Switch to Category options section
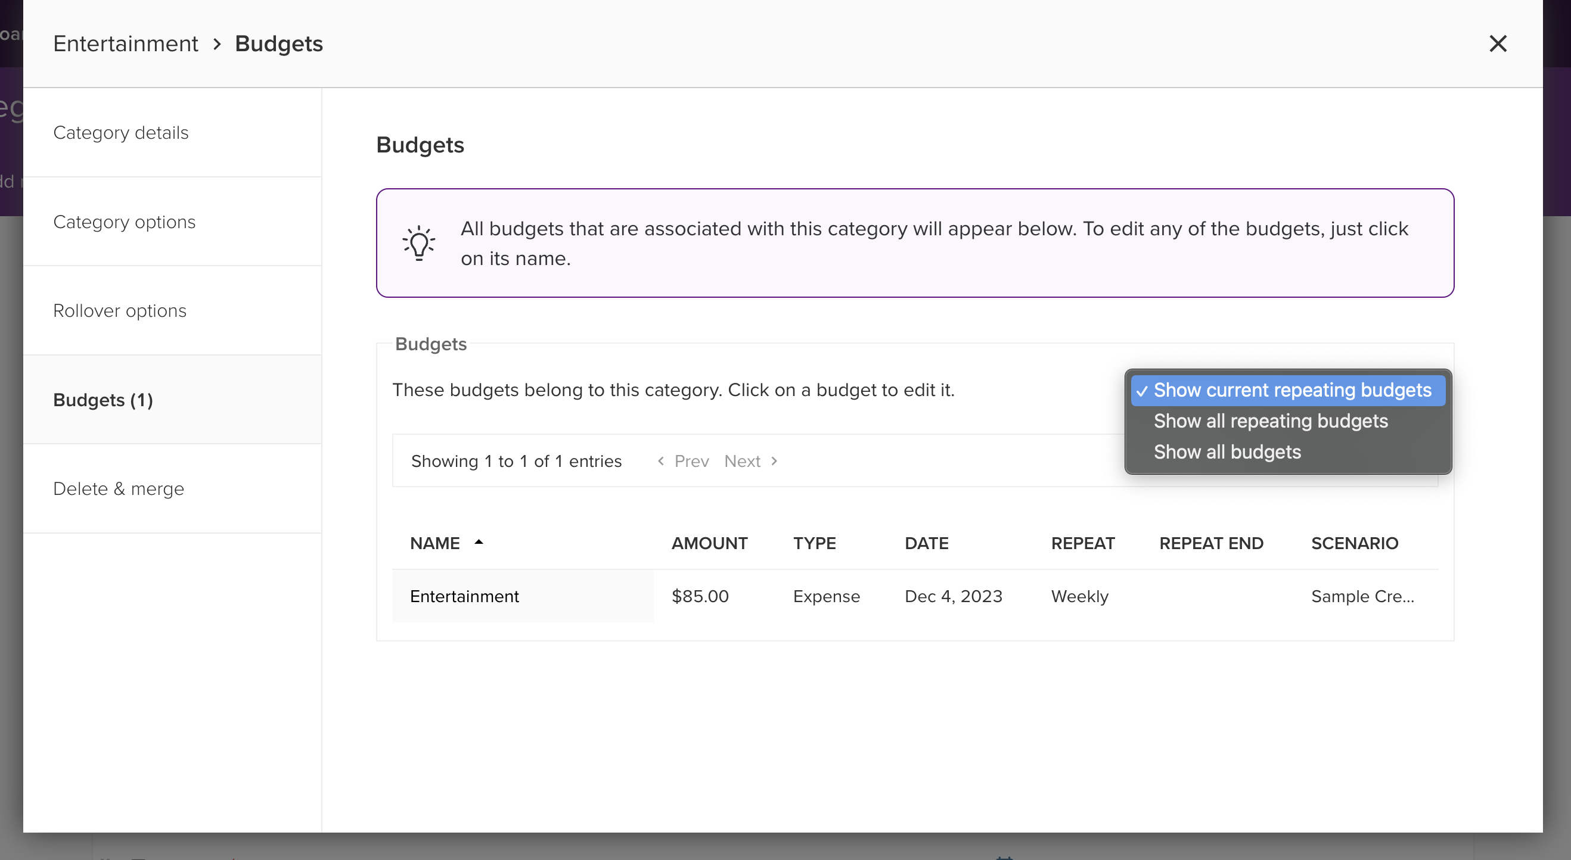The height and width of the screenshot is (860, 1571). pos(125,222)
